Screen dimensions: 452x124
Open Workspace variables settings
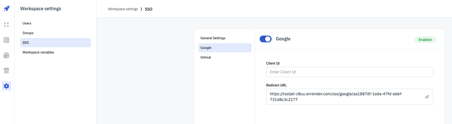[x=38, y=52]
